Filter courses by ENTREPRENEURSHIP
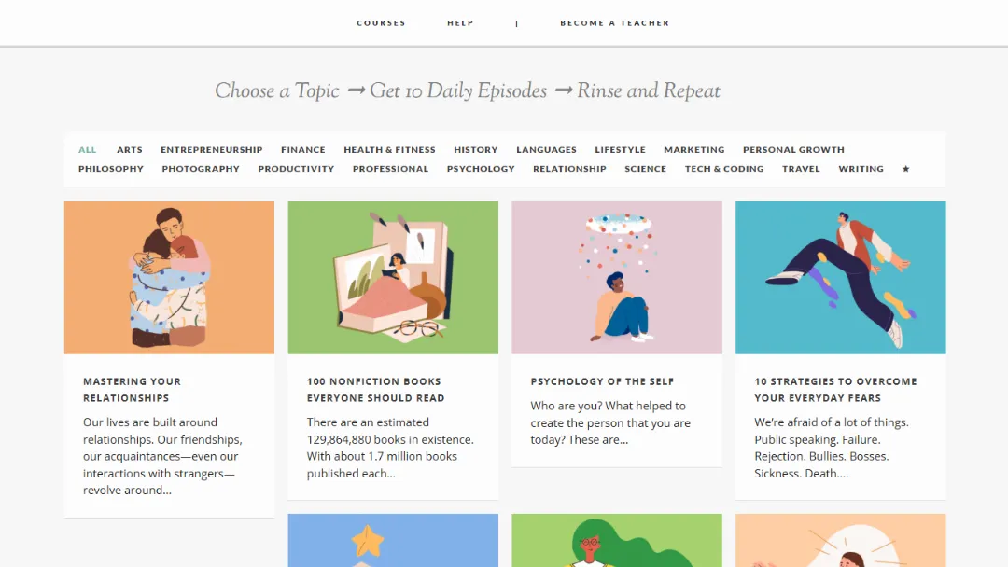1008x567 pixels. click(x=211, y=149)
